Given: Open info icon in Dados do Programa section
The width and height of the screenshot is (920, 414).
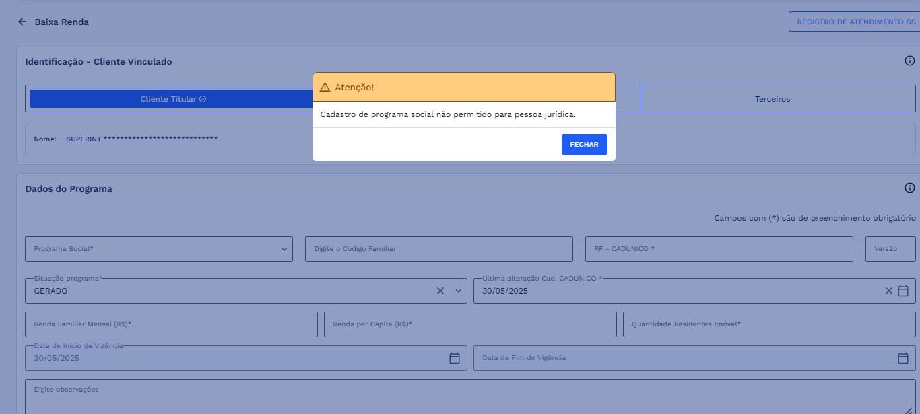Looking at the screenshot, I should coord(909,188).
